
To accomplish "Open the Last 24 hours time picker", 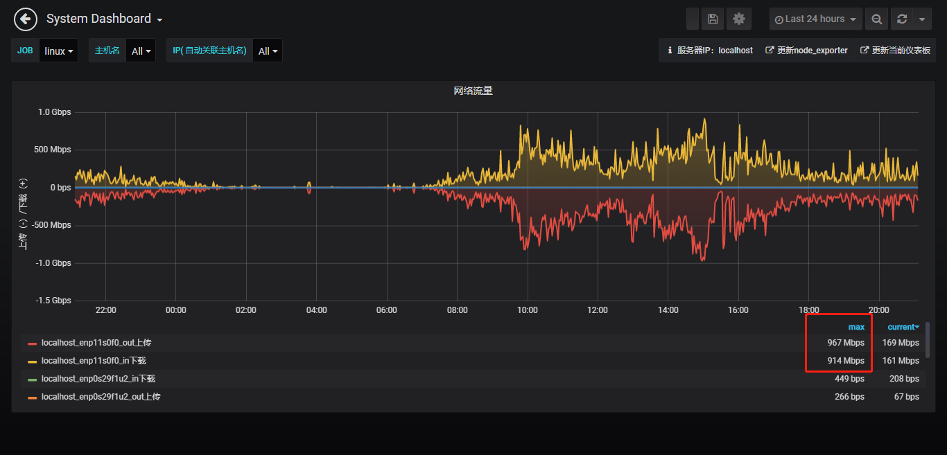I will click(x=815, y=19).
